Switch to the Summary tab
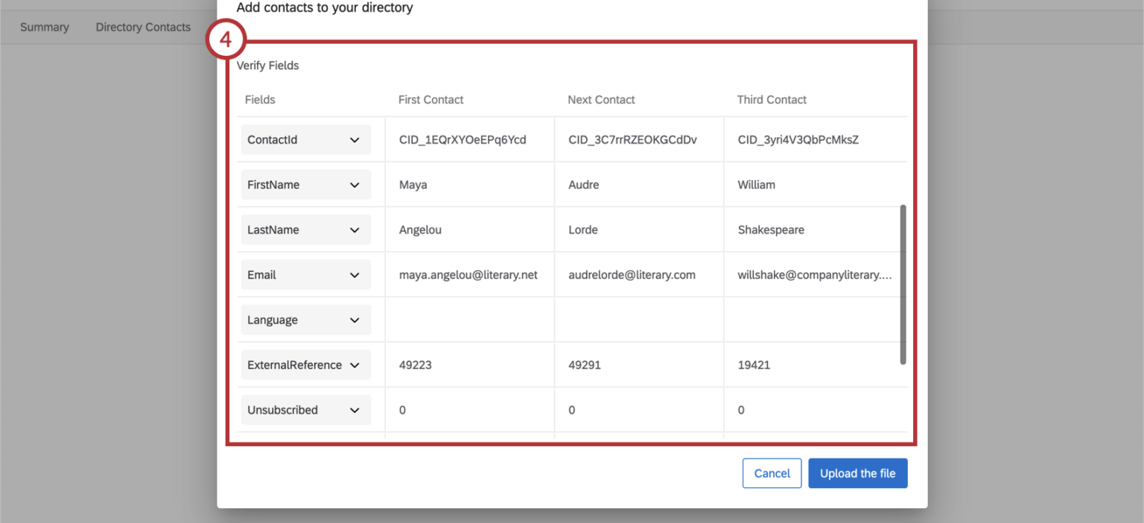1144x523 pixels. [x=44, y=27]
